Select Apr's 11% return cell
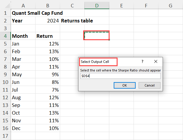This screenshot has width=183, height=140. pos(48,67)
